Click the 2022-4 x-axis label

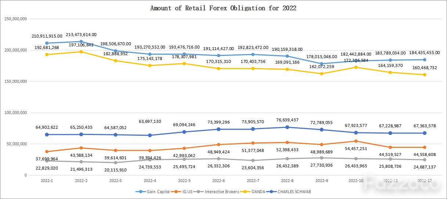[150, 181]
